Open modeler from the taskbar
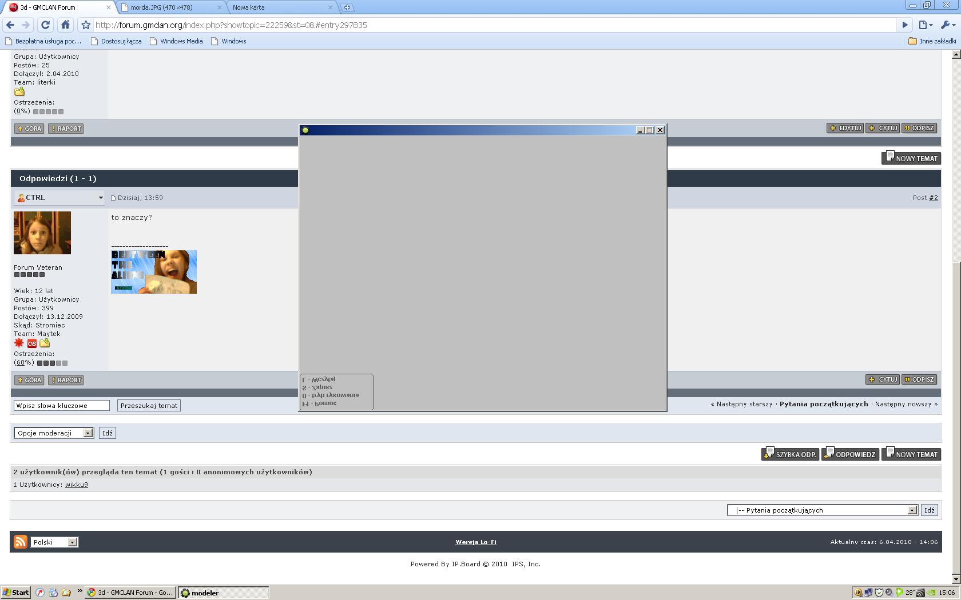The height and width of the screenshot is (600, 961). pyautogui.click(x=223, y=593)
